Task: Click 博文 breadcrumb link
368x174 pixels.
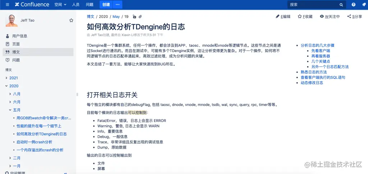Action: click(91, 17)
